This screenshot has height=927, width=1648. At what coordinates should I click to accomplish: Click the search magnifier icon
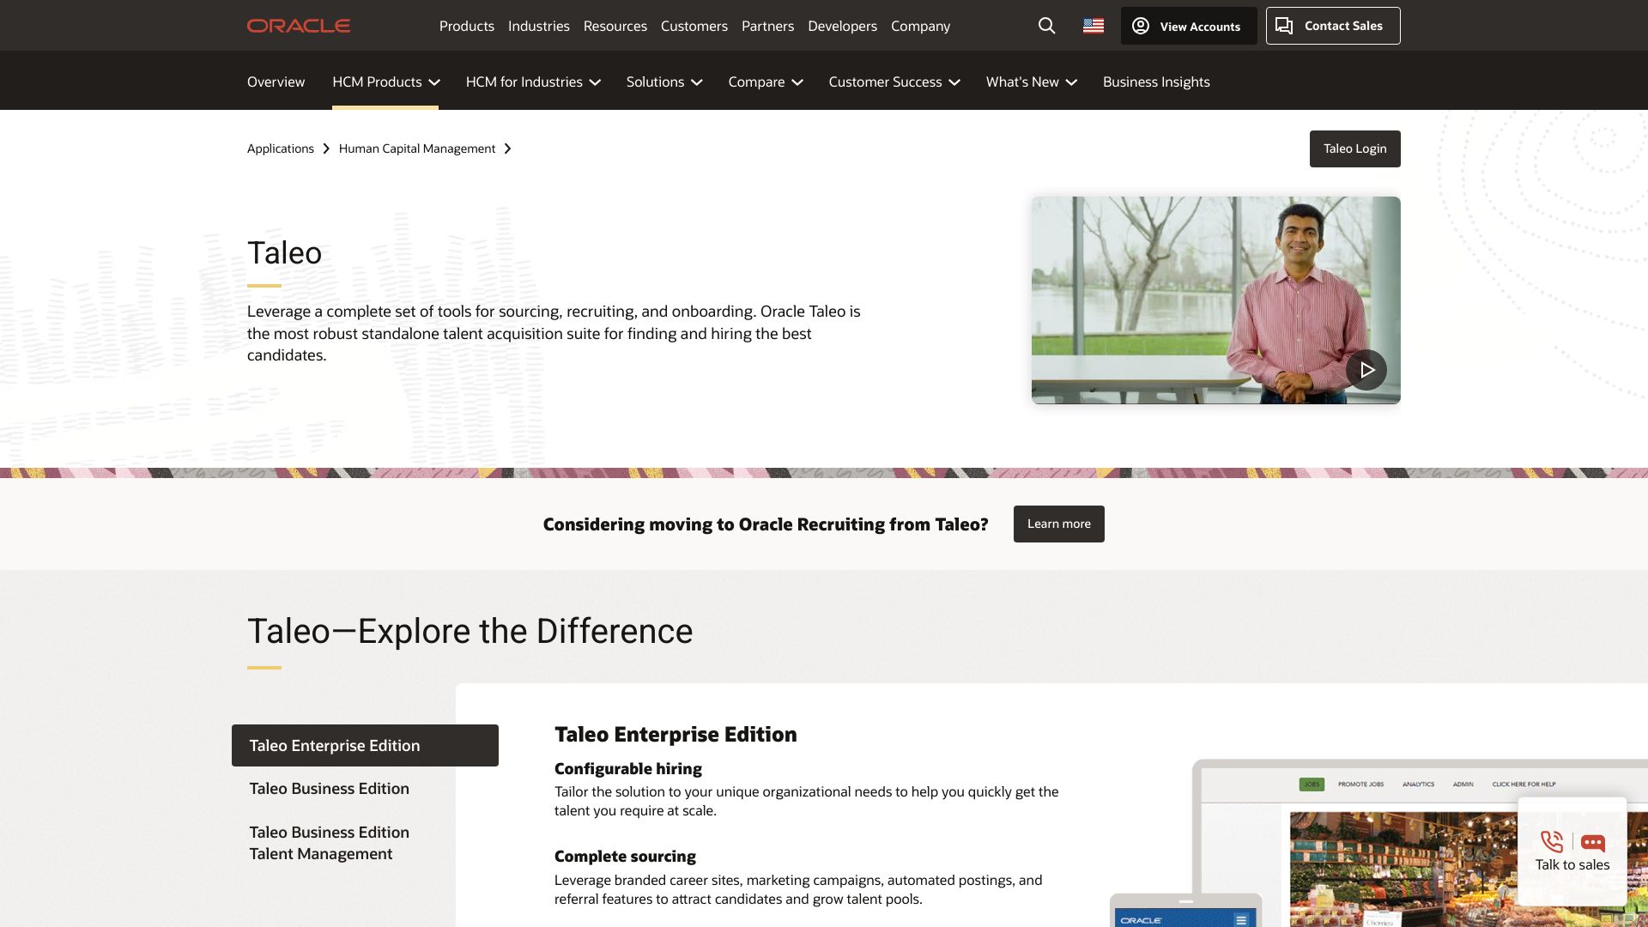coord(1046,26)
